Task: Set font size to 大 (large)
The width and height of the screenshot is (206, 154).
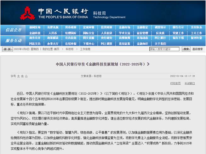Action: [18, 76]
